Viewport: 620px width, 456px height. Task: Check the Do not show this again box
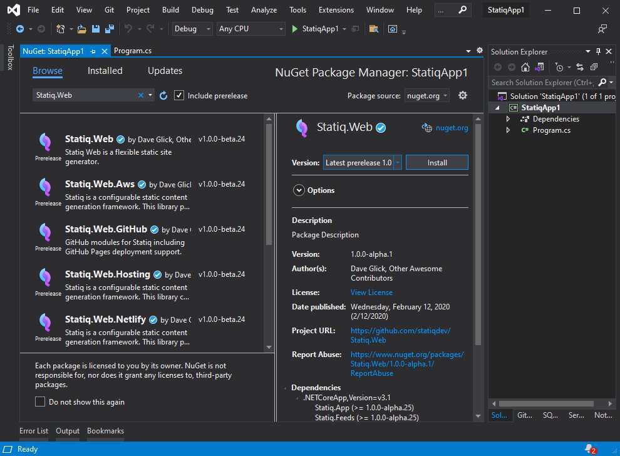[x=40, y=402]
